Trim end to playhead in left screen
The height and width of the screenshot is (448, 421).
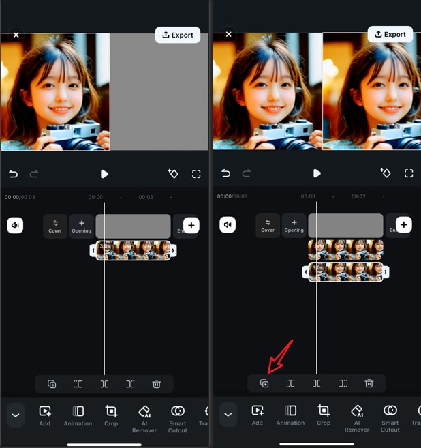click(130, 384)
